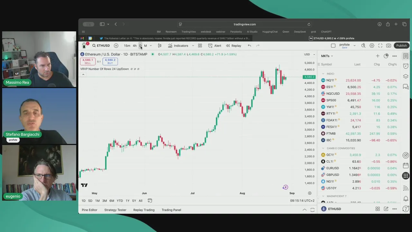412x232 pixels.
Task: Open the profste layout name dropdown
Action: coord(355,46)
